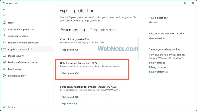Click the settings list vertical scrollbar
Viewport: 197px width, 111px height.
(x=138, y=49)
